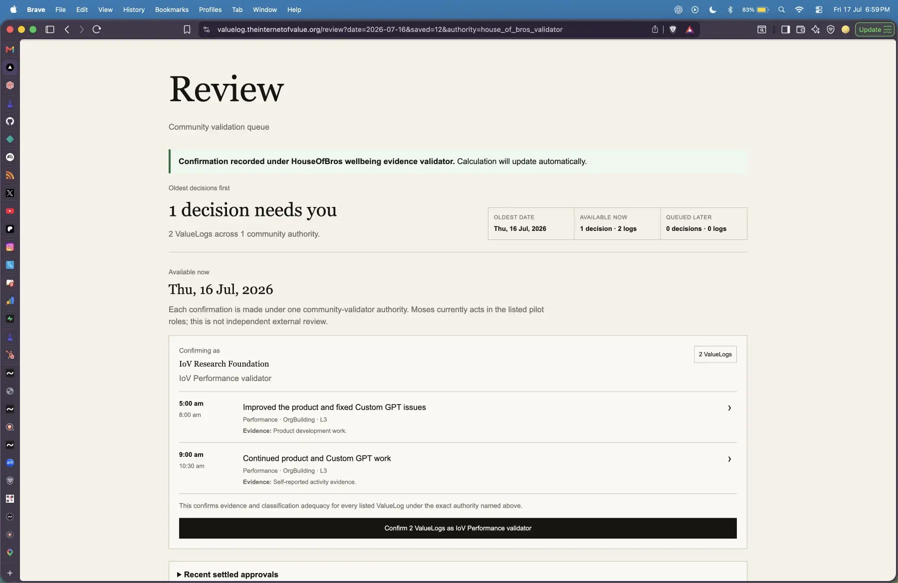Open the Brave application menu

point(36,9)
